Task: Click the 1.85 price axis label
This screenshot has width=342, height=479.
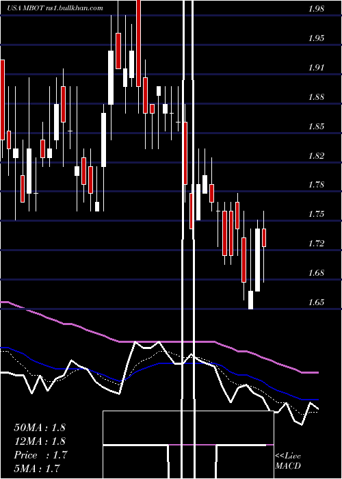Action: click(x=316, y=127)
